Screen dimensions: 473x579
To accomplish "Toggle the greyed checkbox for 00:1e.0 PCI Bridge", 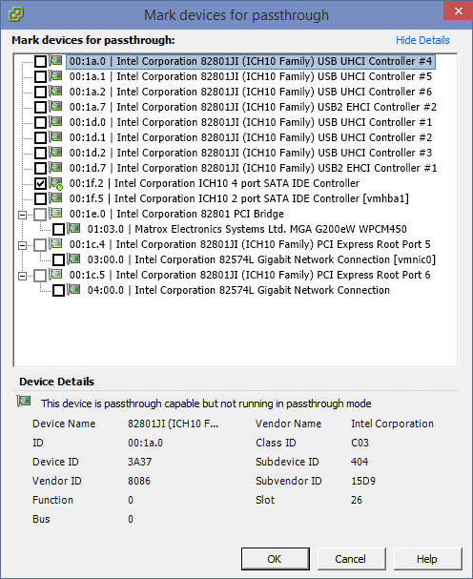I will [x=40, y=215].
